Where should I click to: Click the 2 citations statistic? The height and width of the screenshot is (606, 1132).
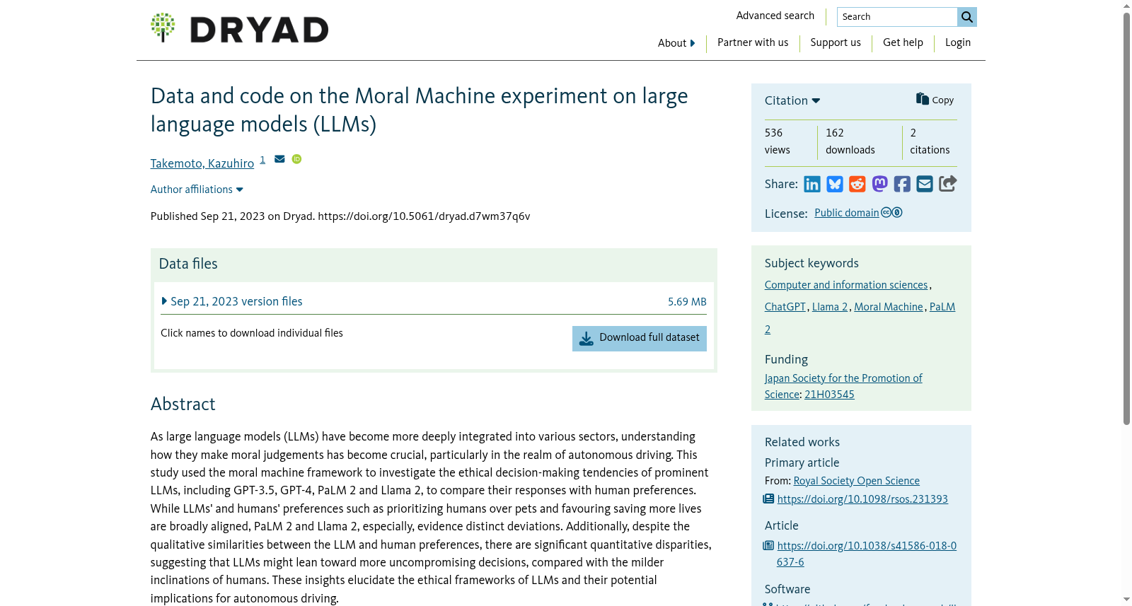pos(930,141)
